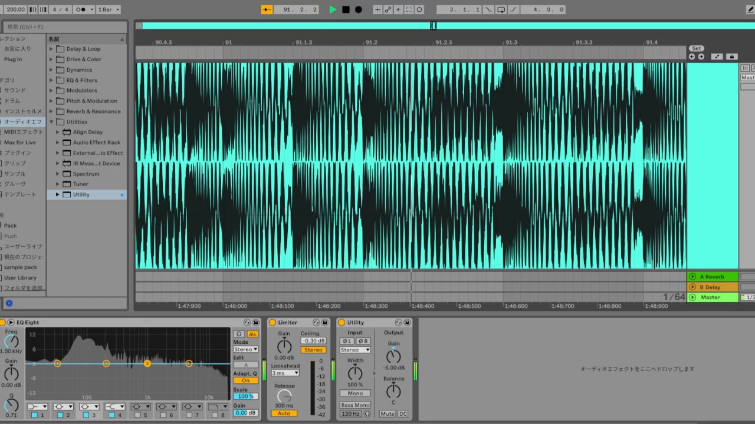This screenshot has width=755, height=424.
Task: Click the フォルダを追加 link
Action: pos(24,288)
